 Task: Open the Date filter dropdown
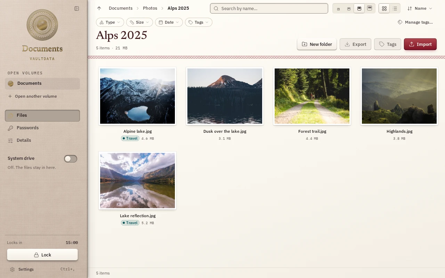169,22
